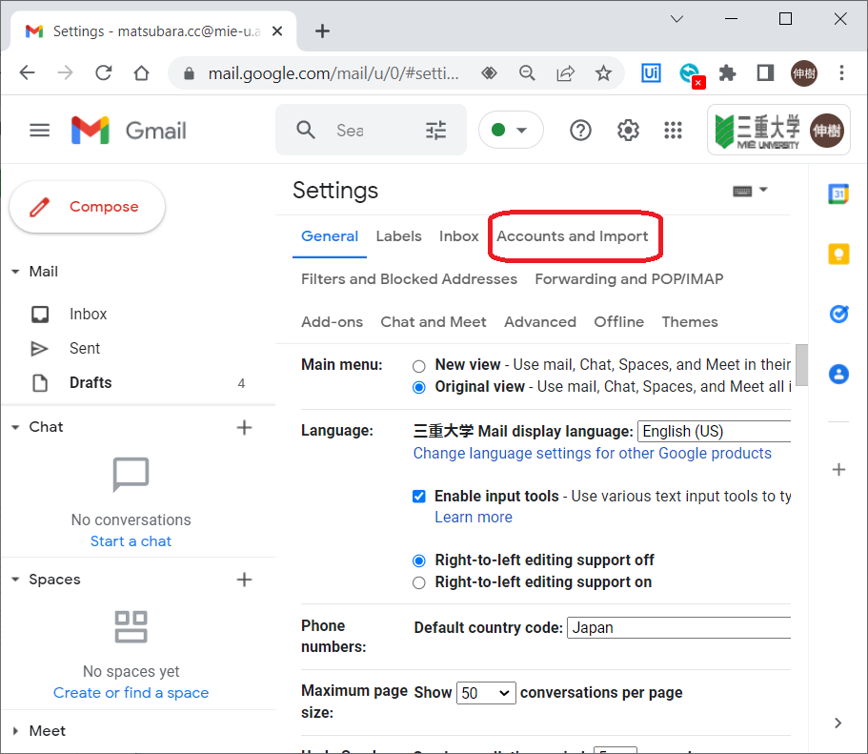The height and width of the screenshot is (754, 868).
Task: Click Create or find a space link
Action: click(131, 693)
